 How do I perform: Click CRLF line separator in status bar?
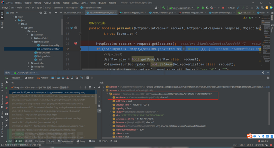point(242,145)
